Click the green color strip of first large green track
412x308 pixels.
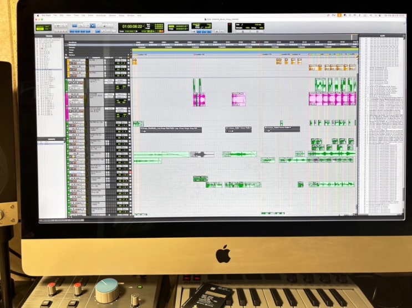tap(67, 86)
